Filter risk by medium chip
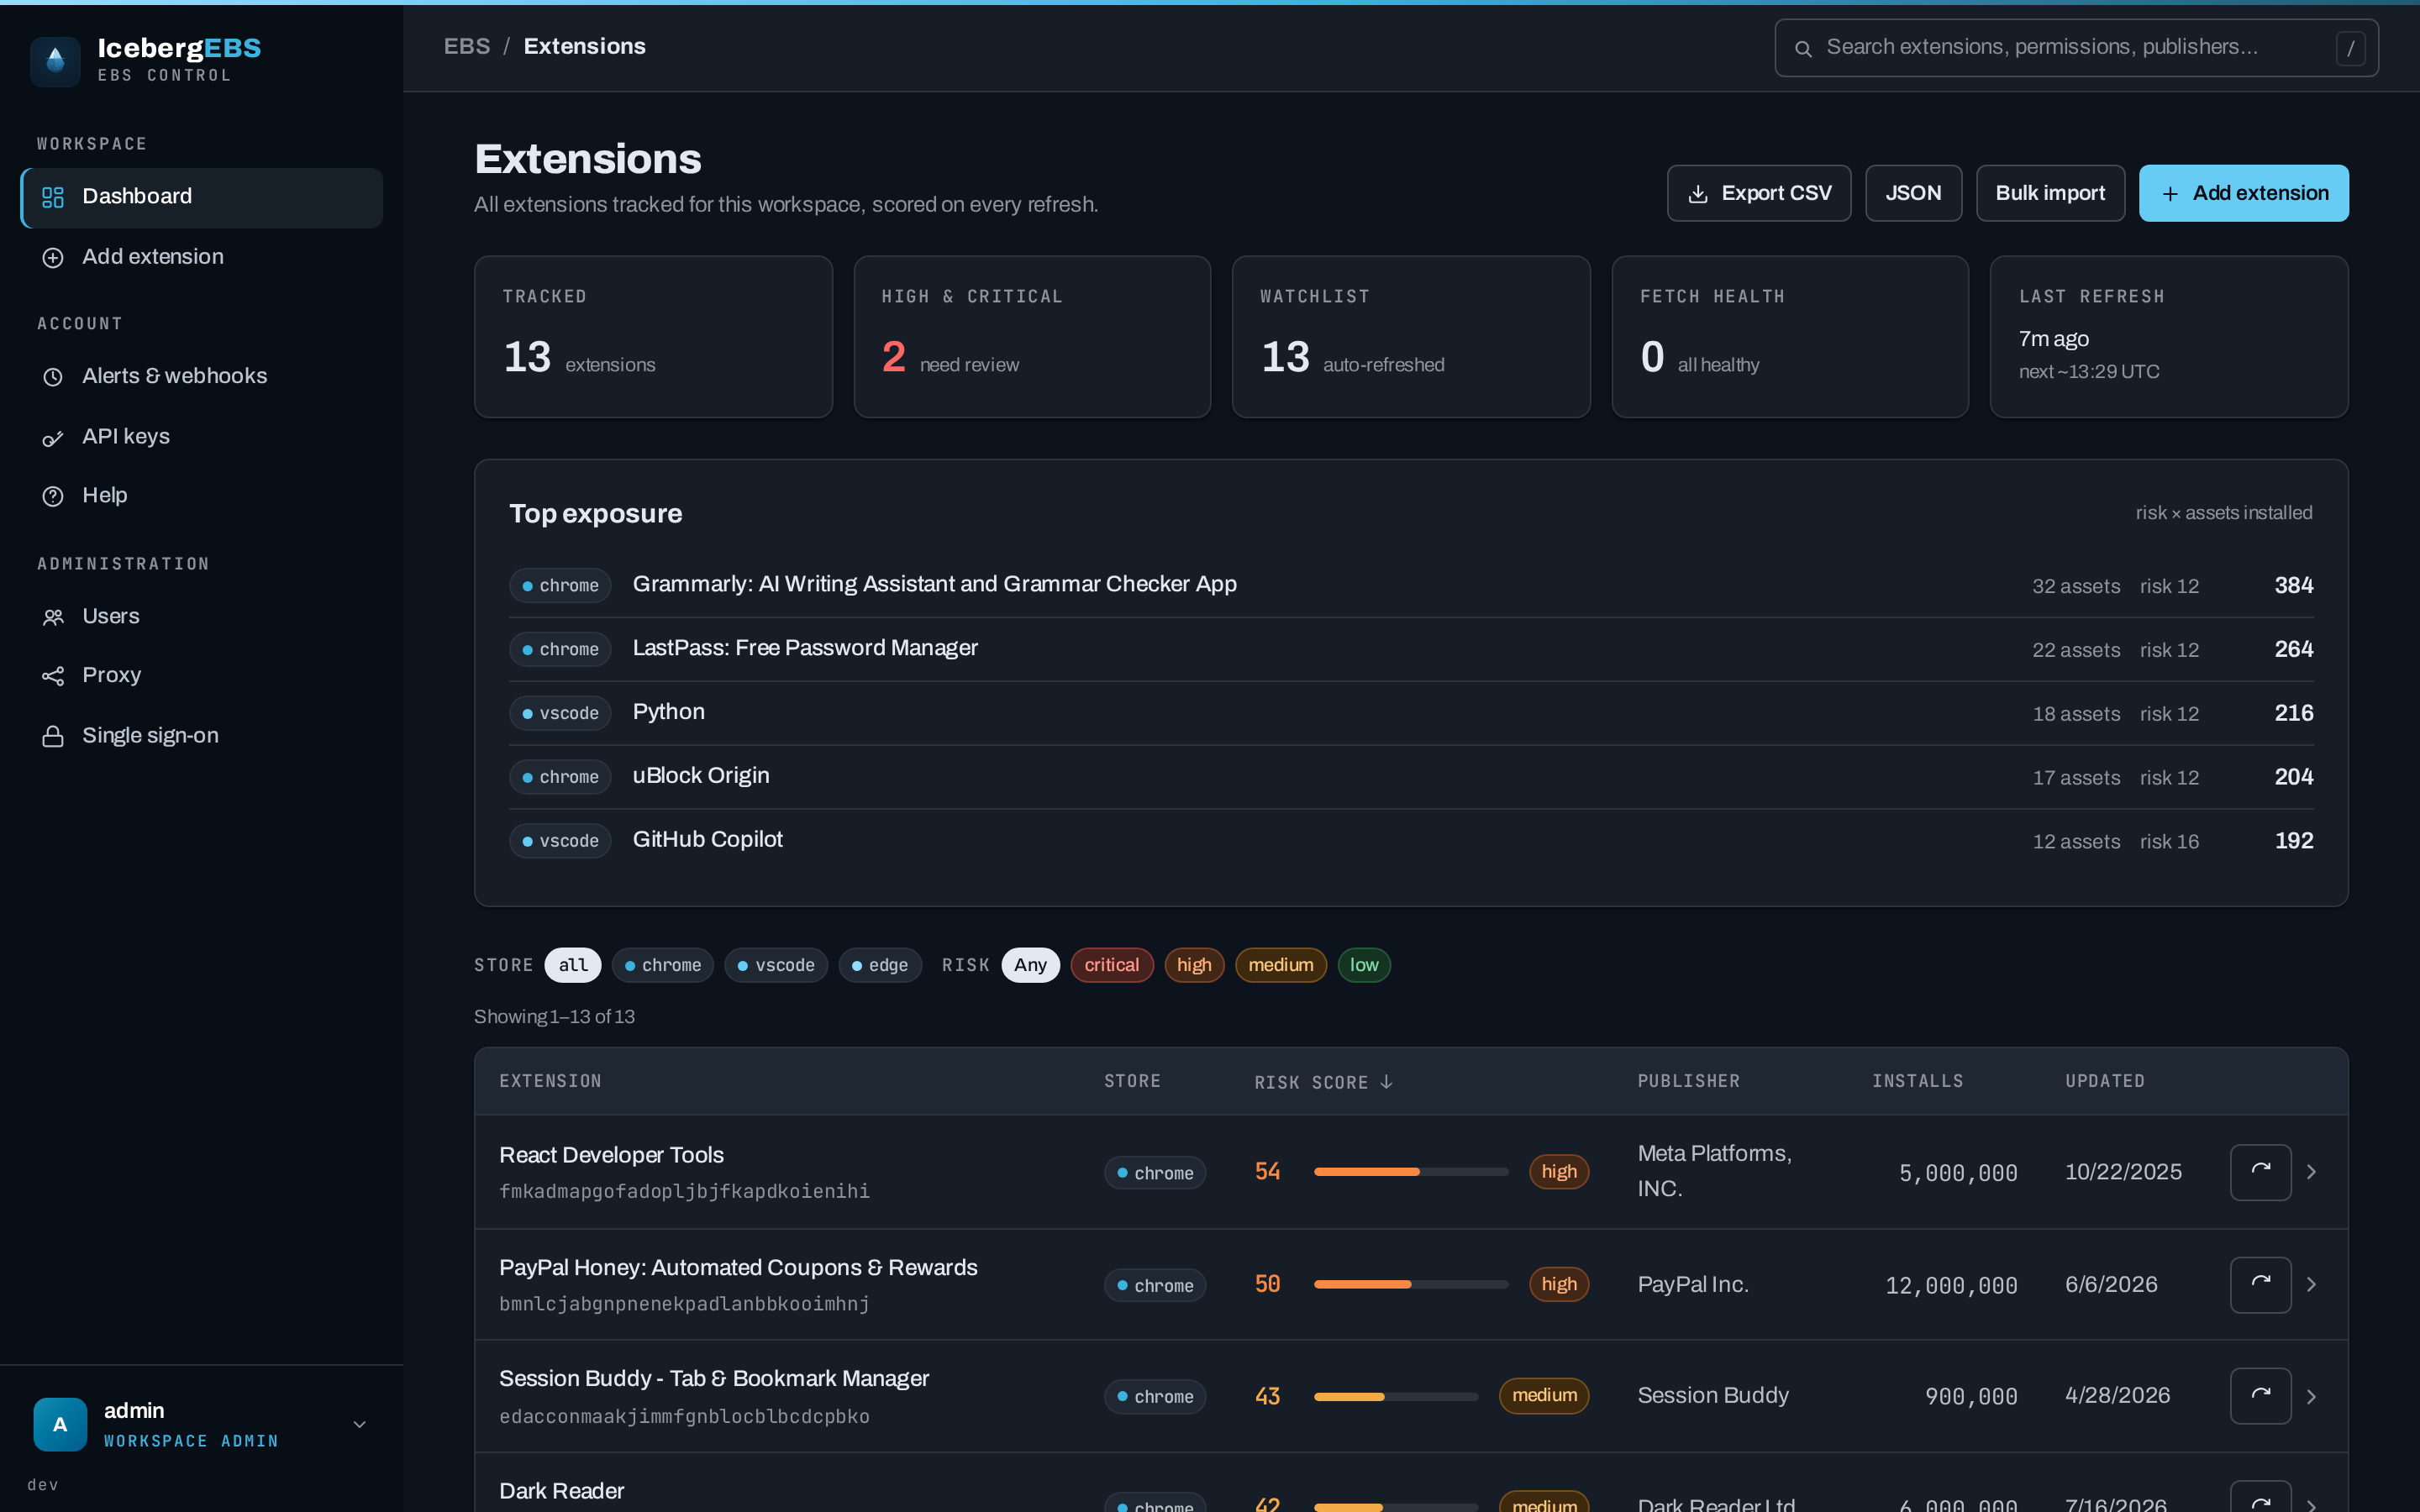This screenshot has height=1512, width=2420. coord(1281,965)
